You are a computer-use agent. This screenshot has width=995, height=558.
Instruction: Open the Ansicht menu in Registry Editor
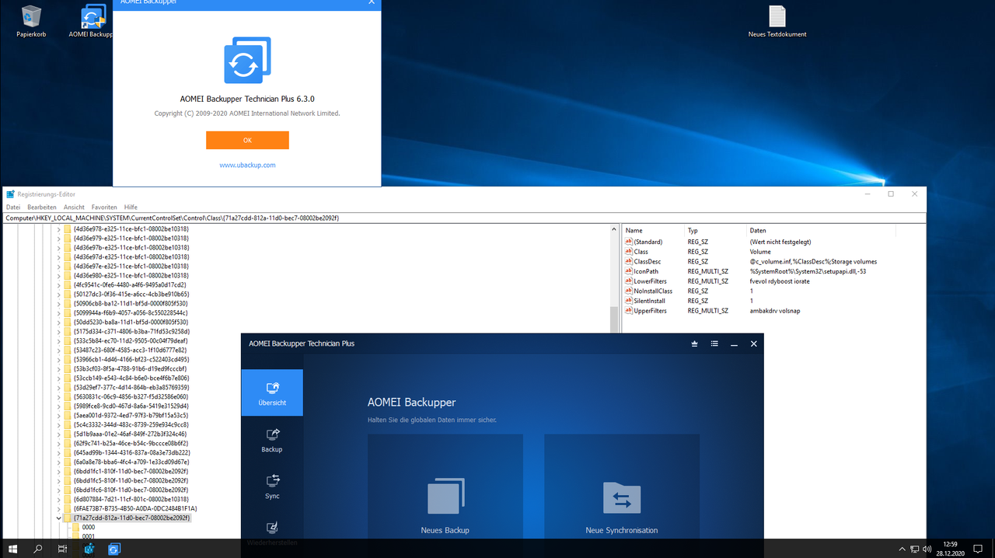point(75,208)
